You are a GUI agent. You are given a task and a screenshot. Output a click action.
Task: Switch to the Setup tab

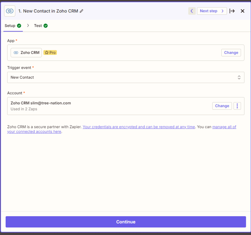coord(13,26)
